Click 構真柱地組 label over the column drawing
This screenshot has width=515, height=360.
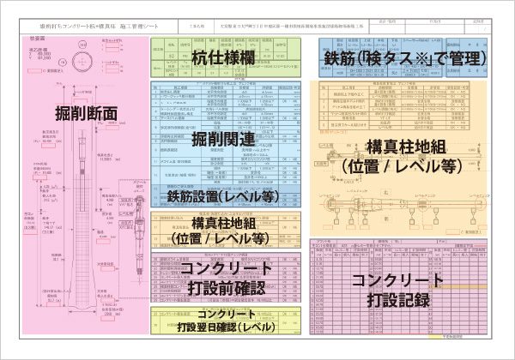click(x=403, y=156)
